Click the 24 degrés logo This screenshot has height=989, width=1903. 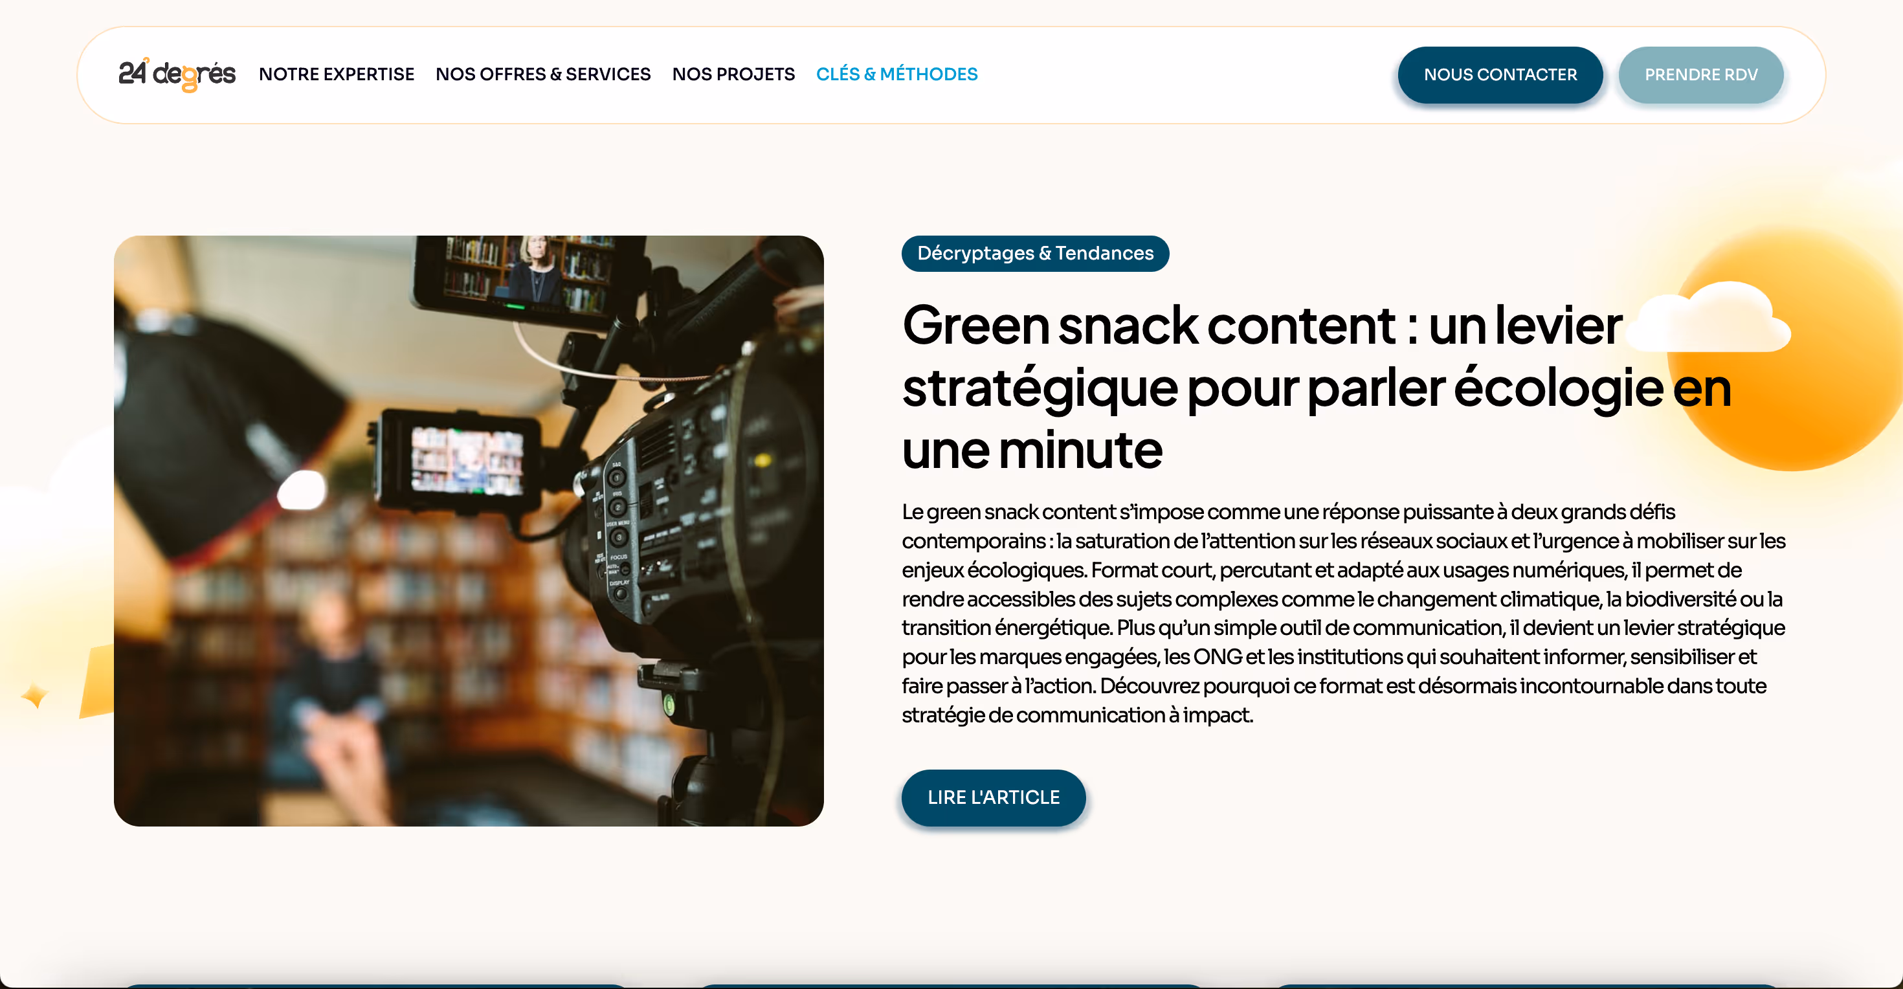tap(177, 74)
